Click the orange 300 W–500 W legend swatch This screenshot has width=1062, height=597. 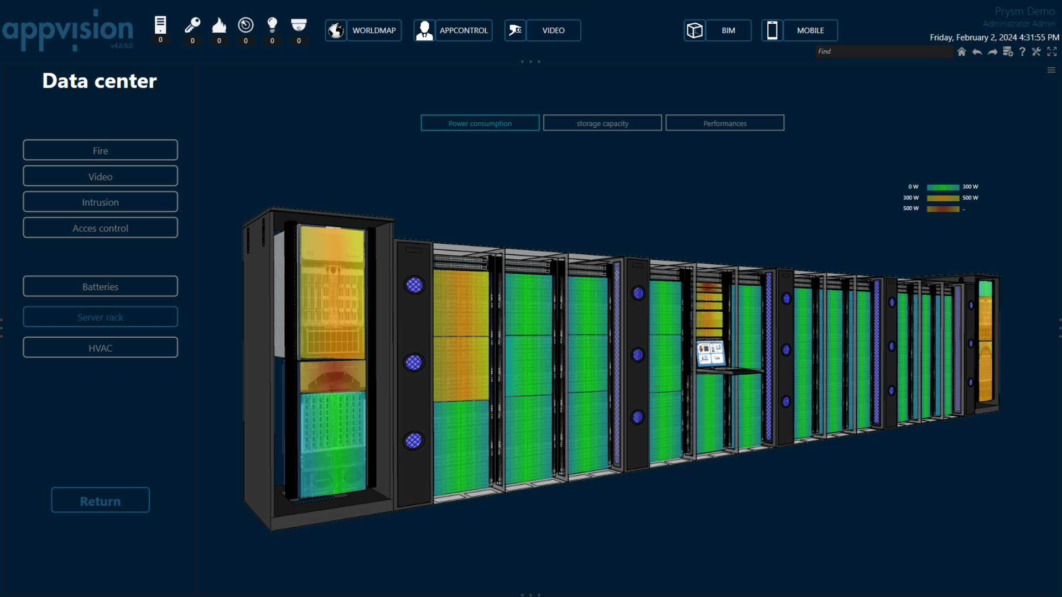943,198
